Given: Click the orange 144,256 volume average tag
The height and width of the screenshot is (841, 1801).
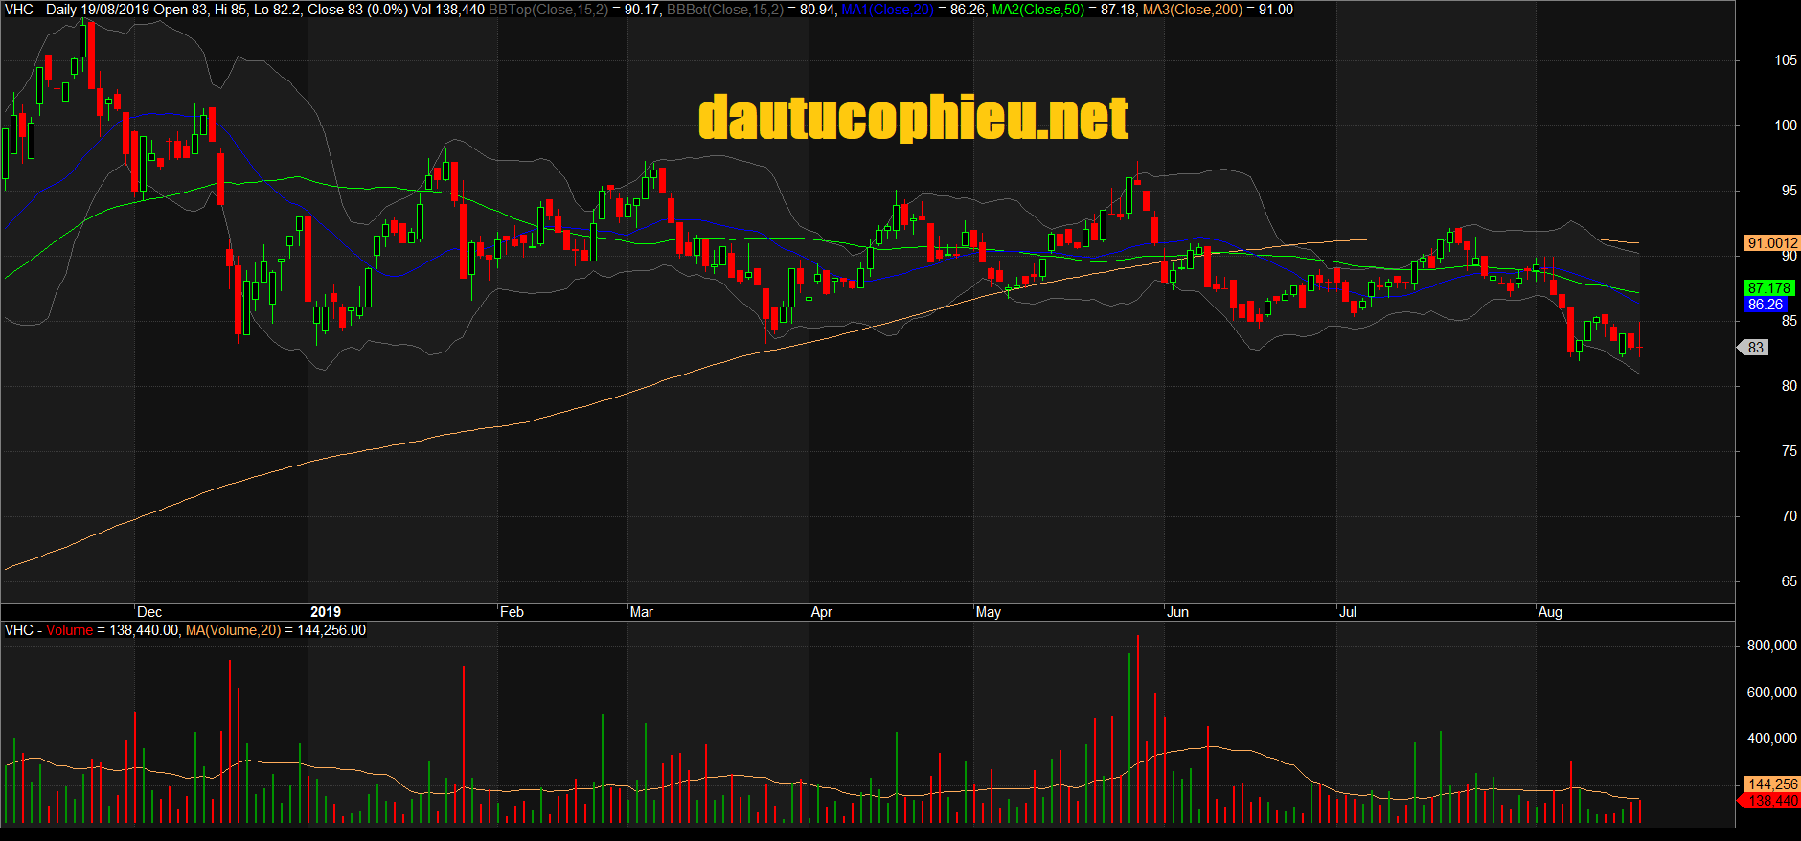Looking at the screenshot, I should [x=1771, y=784].
